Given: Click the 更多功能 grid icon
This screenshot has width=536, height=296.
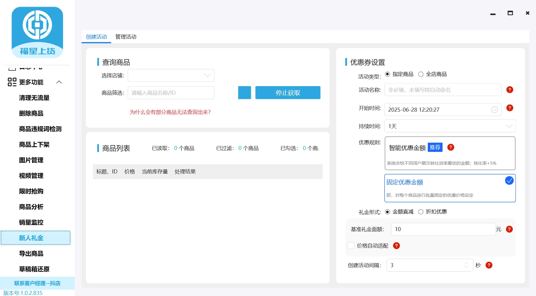Looking at the screenshot, I should pyautogui.click(x=12, y=82).
